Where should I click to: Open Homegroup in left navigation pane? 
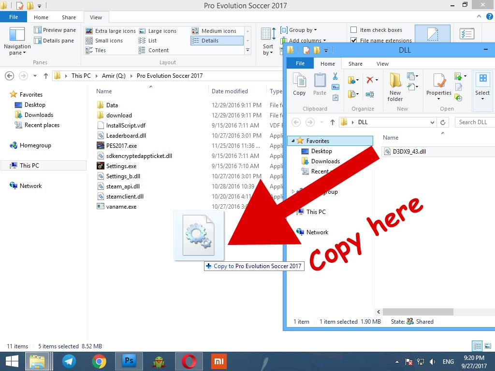pos(35,145)
